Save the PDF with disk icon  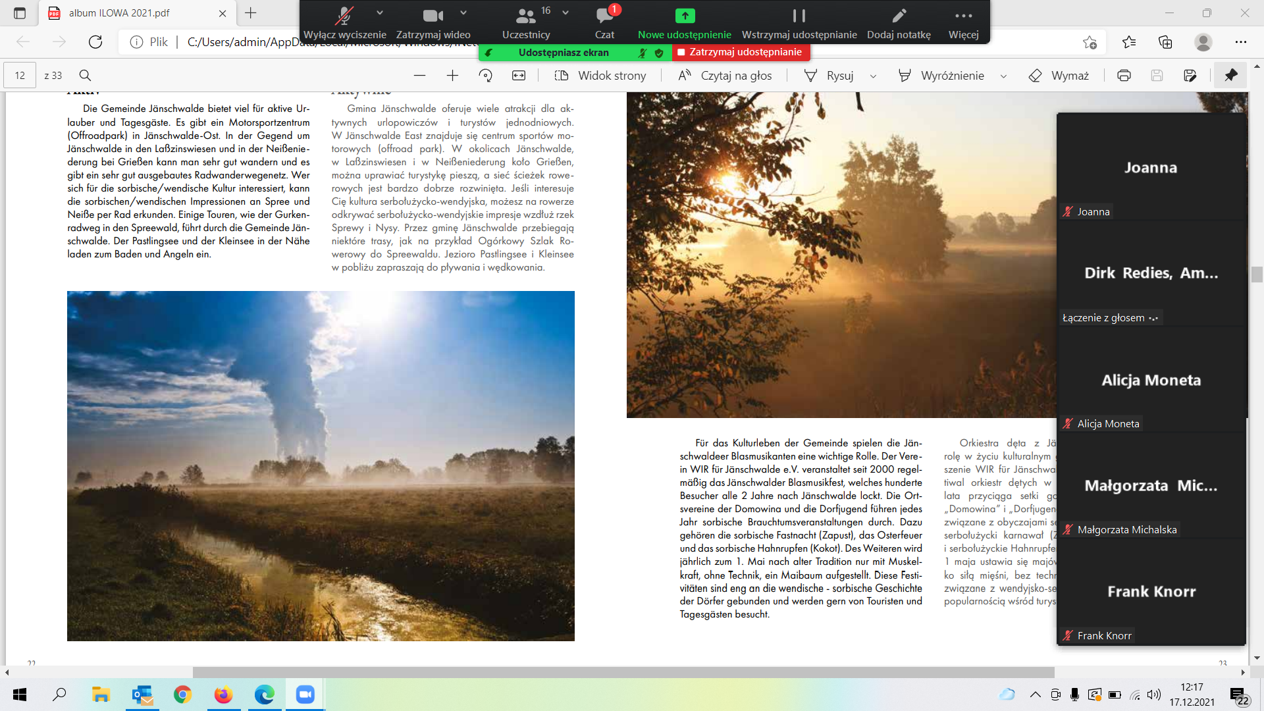1157,76
